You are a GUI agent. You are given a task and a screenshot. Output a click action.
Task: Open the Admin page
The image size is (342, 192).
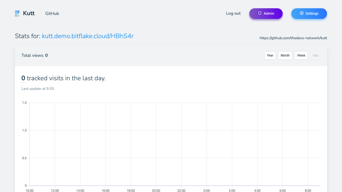tap(266, 14)
